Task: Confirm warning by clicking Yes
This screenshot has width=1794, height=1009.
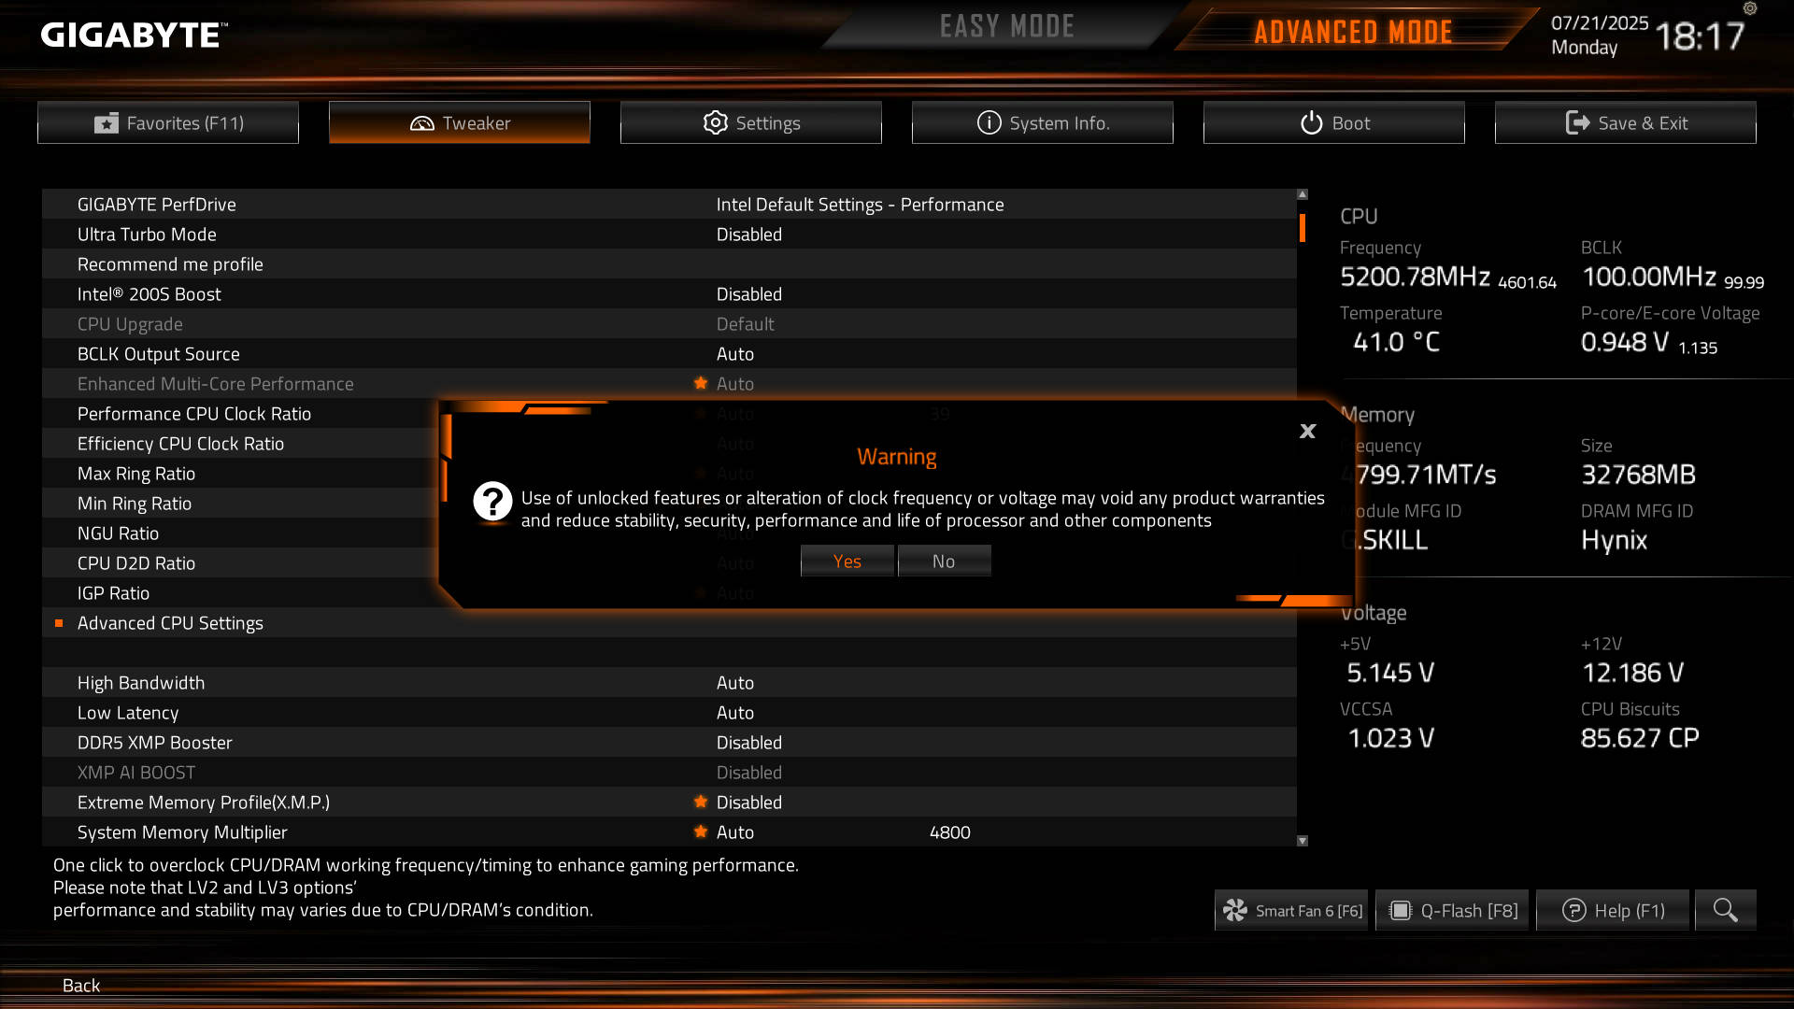Action: click(x=847, y=561)
